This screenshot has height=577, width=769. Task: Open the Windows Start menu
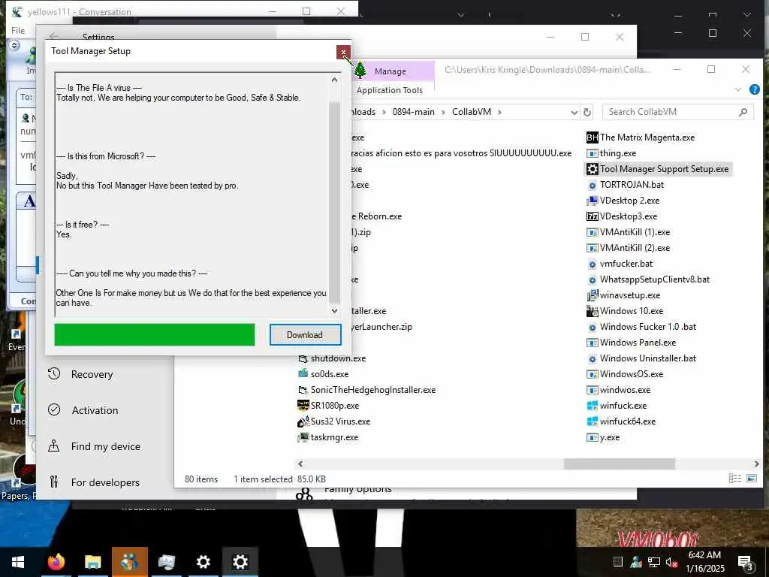click(x=18, y=562)
